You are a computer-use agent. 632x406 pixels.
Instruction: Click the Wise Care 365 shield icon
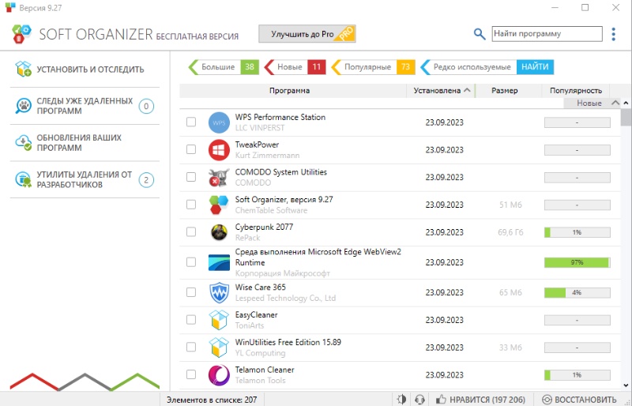coord(219,293)
